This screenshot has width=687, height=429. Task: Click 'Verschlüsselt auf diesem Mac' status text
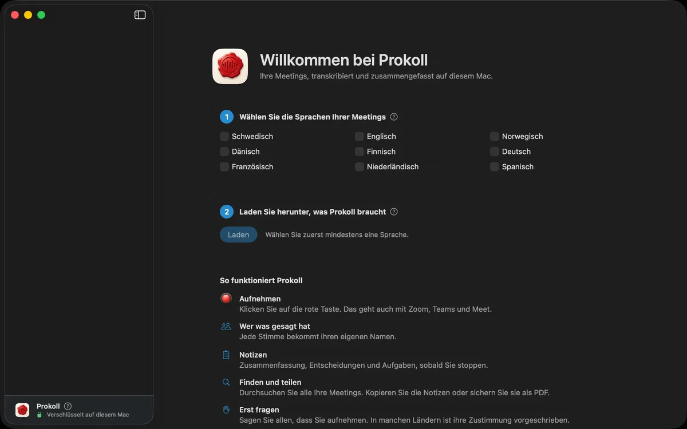(x=88, y=415)
